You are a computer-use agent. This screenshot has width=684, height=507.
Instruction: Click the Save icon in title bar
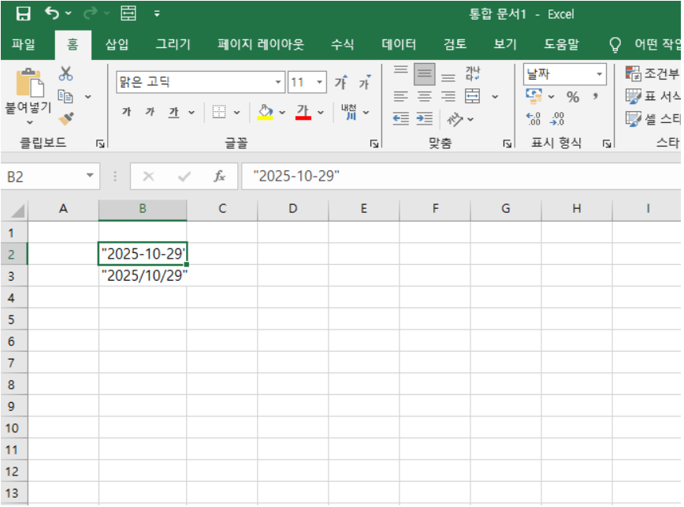[x=24, y=13]
